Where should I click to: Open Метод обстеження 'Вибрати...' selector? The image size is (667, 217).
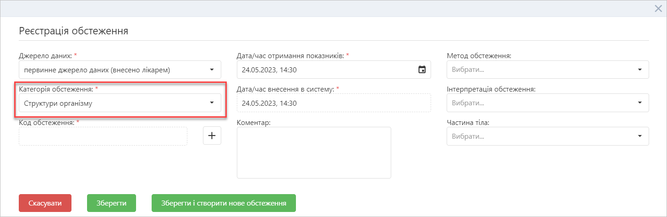pyautogui.click(x=548, y=70)
